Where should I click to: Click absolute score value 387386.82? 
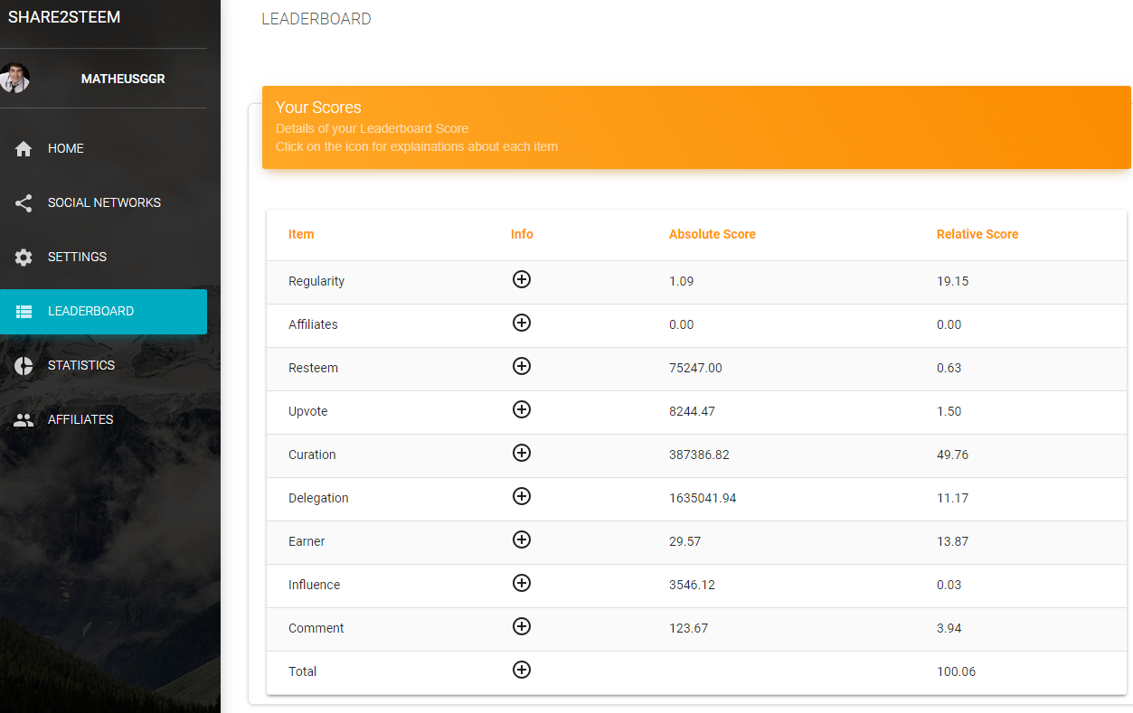(x=699, y=455)
